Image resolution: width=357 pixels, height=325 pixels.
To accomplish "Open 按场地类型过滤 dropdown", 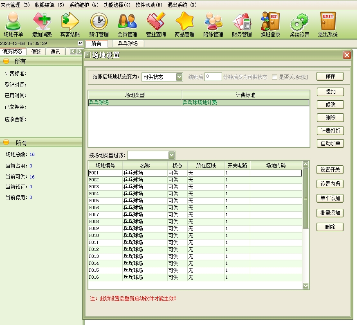I will tap(171, 155).
